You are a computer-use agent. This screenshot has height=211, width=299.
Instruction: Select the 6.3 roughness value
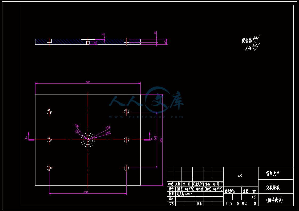pos(255,45)
